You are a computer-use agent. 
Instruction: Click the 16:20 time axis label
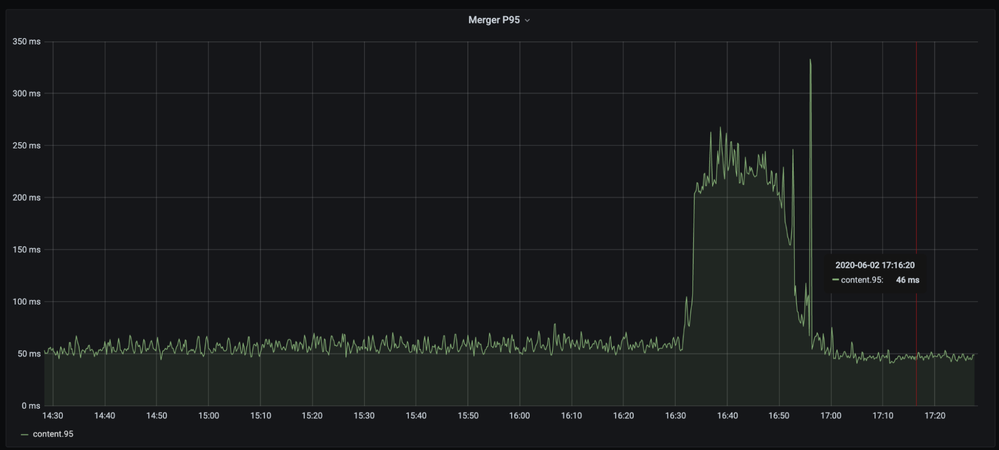point(623,415)
